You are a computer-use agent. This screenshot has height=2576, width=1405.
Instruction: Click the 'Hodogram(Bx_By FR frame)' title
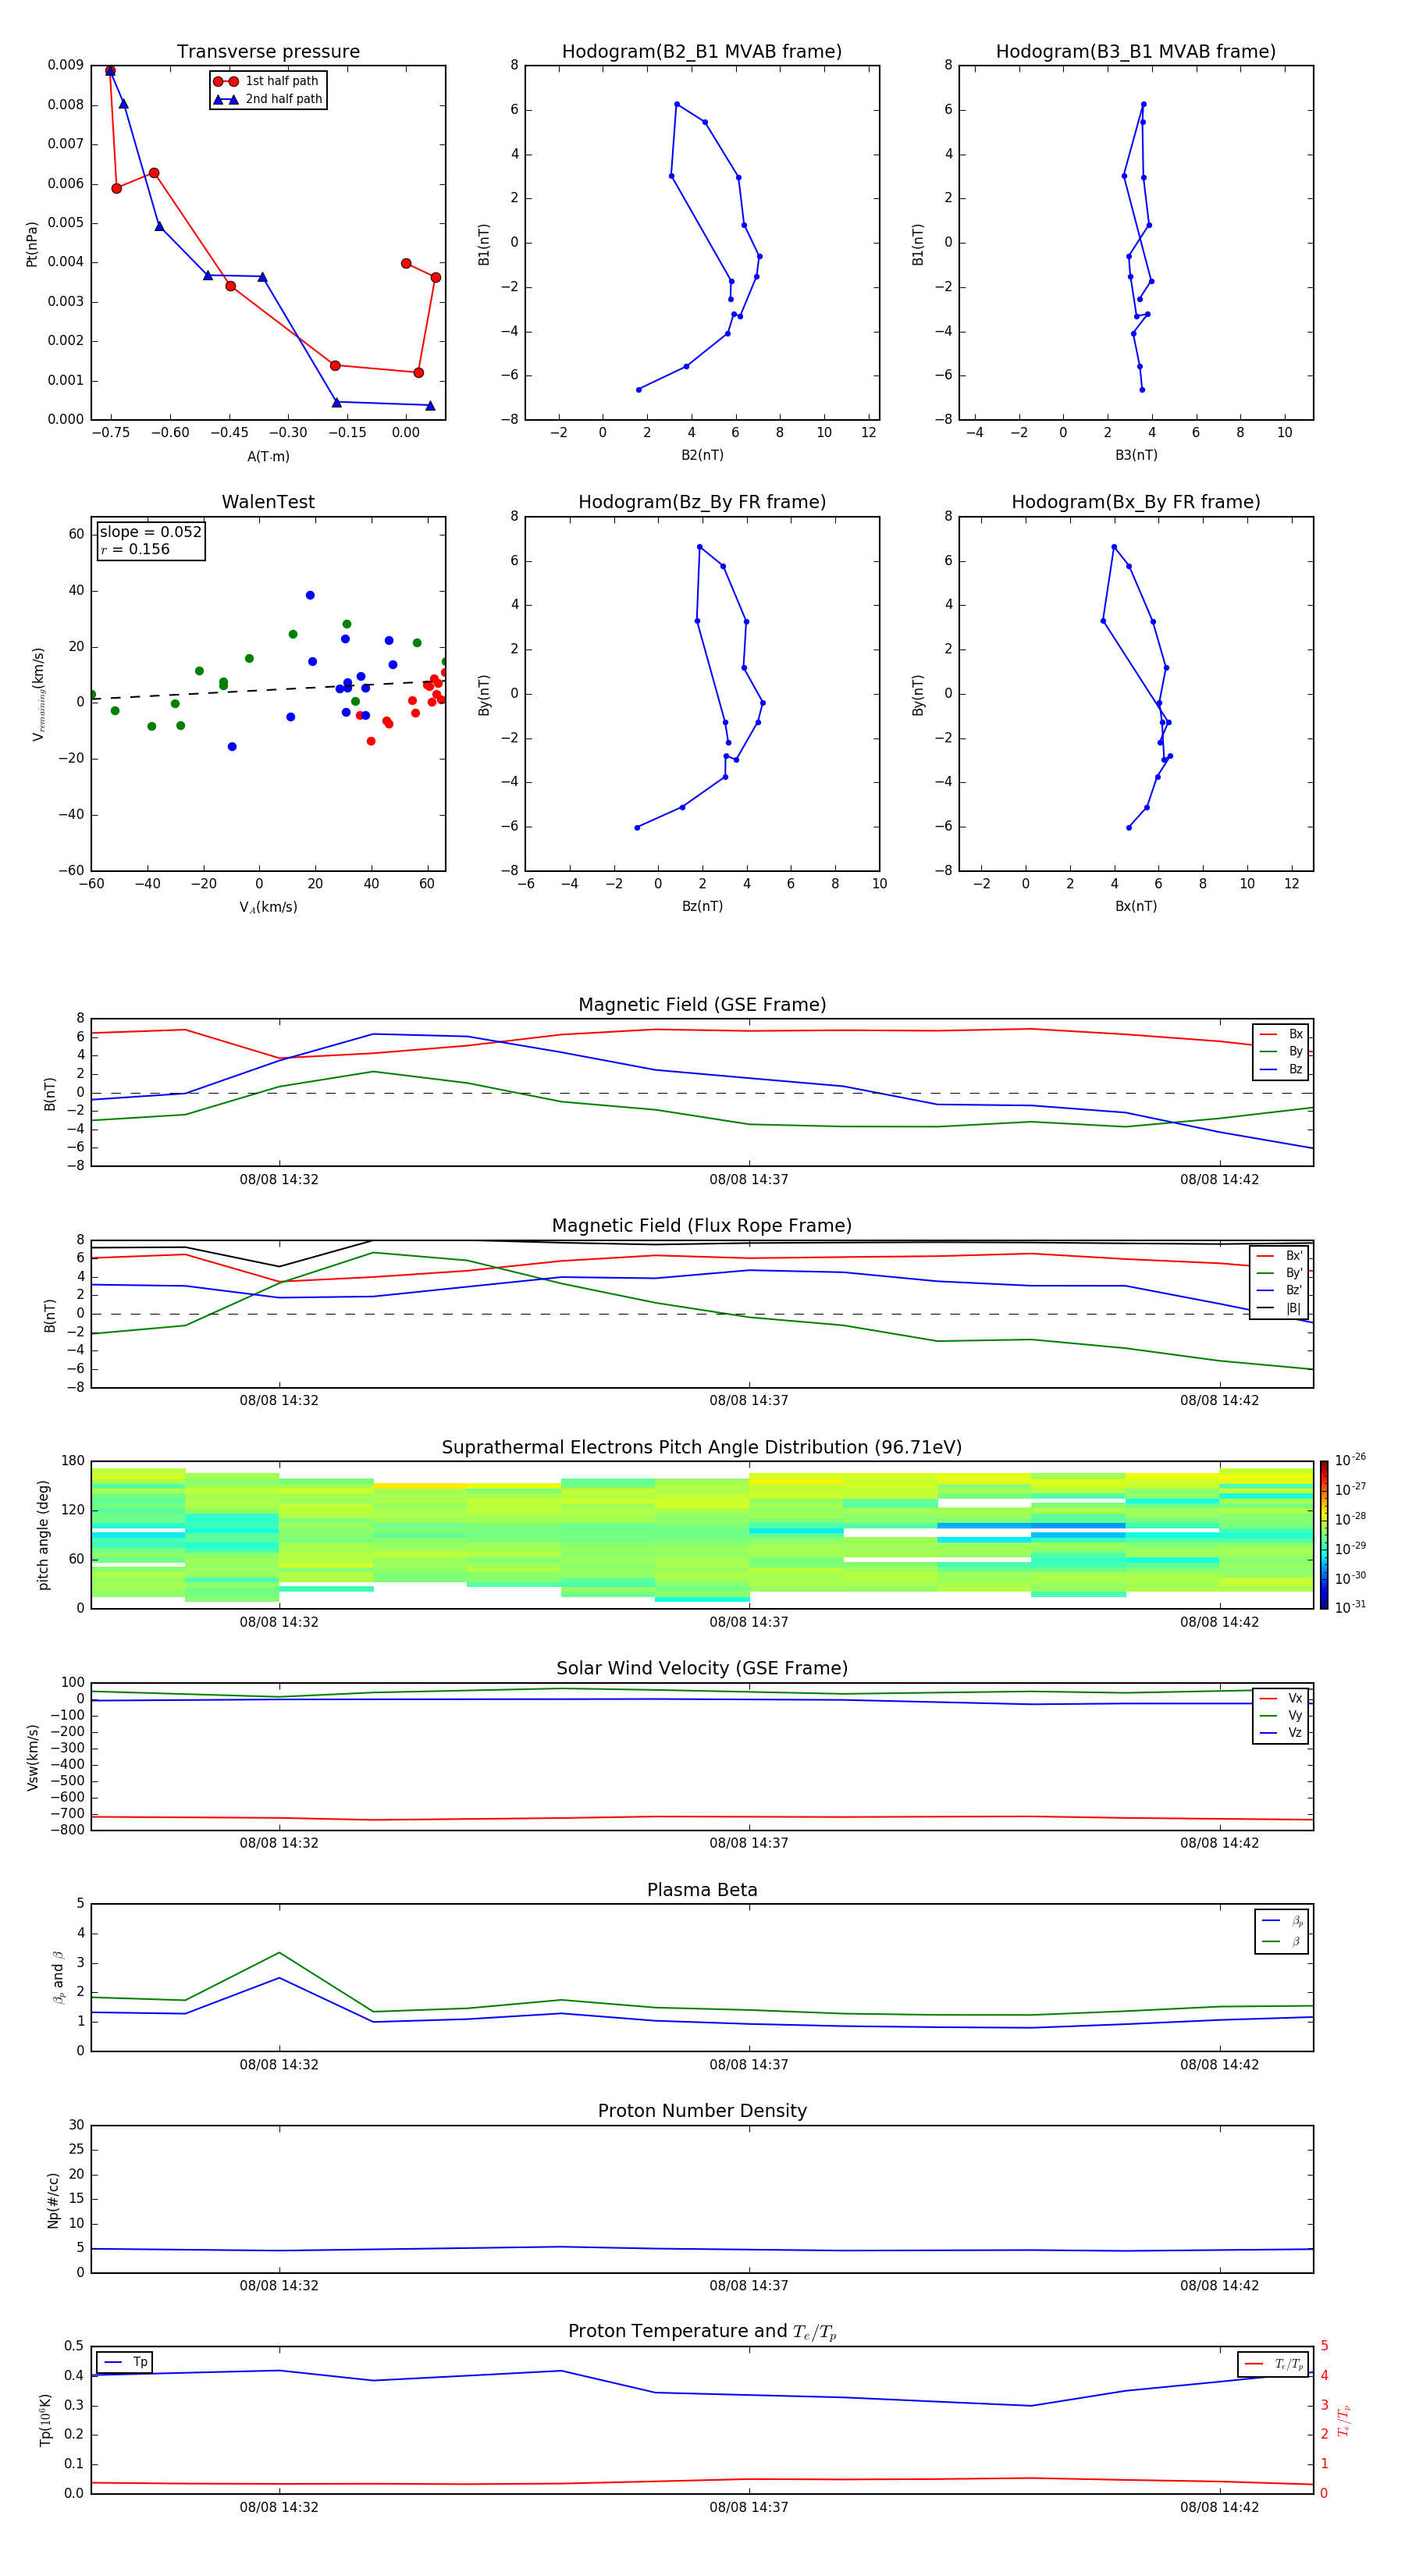1136,502
